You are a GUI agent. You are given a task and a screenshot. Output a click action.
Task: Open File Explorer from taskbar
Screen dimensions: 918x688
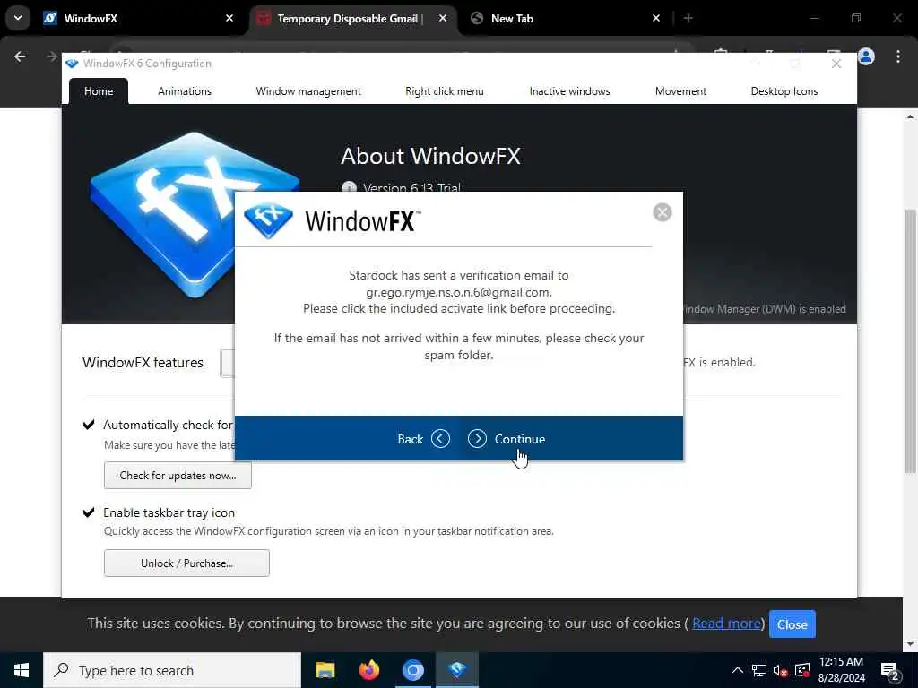coord(325,670)
